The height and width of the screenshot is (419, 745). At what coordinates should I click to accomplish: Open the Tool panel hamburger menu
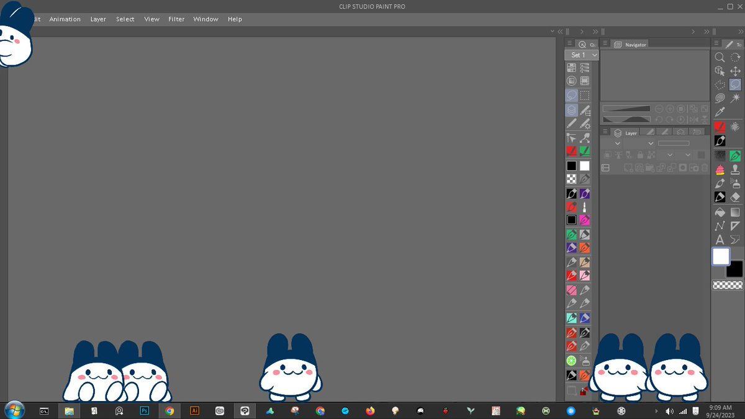pos(716,43)
